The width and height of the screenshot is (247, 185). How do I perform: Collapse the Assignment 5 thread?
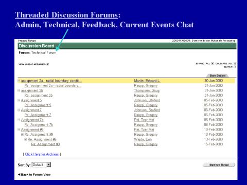pos(19,100)
